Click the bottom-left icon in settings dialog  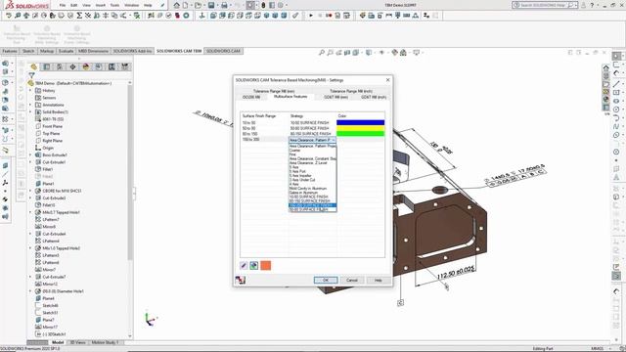pyautogui.click(x=240, y=280)
